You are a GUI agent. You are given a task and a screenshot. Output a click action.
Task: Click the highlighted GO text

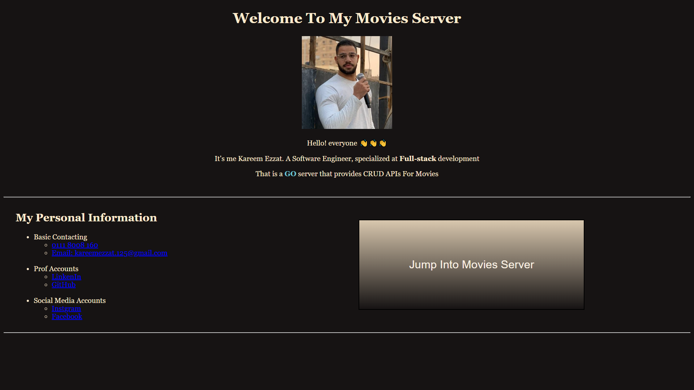click(290, 174)
